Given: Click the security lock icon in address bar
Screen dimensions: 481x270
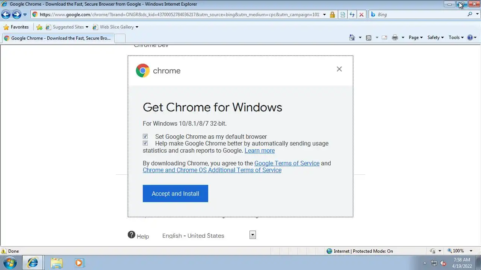Looking at the screenshot, I should (x=332, y=15).
